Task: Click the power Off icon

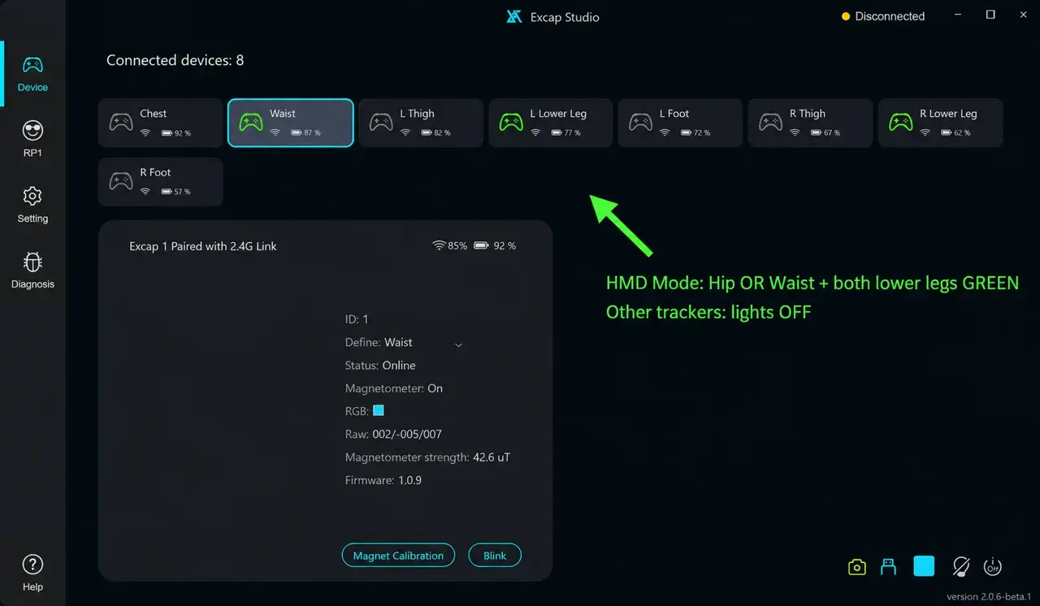Action: tap(992, 567)
